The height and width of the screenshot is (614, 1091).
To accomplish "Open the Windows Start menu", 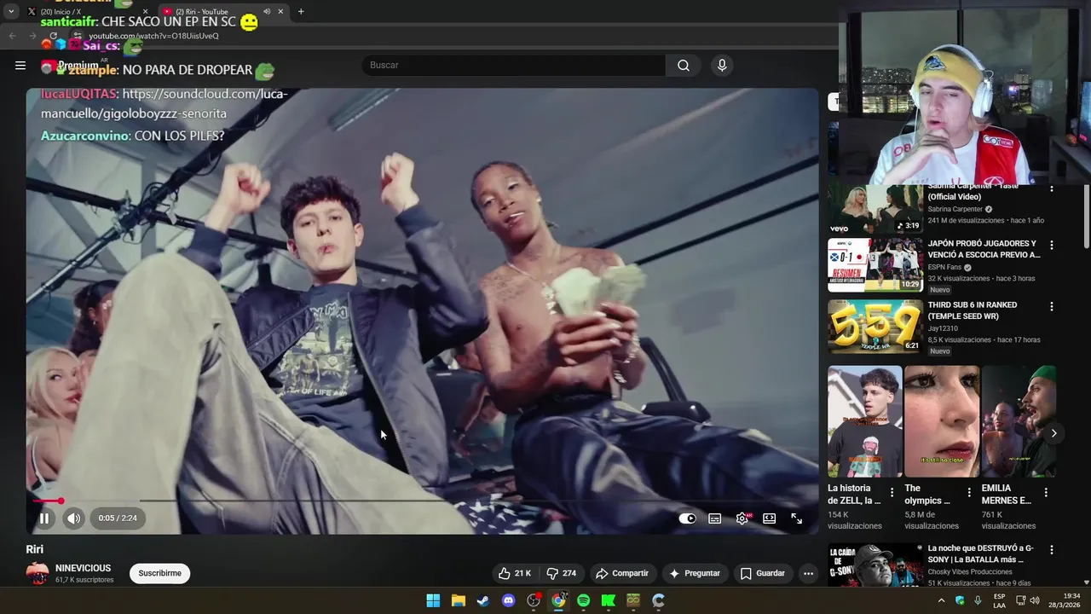I will [433, 600].
